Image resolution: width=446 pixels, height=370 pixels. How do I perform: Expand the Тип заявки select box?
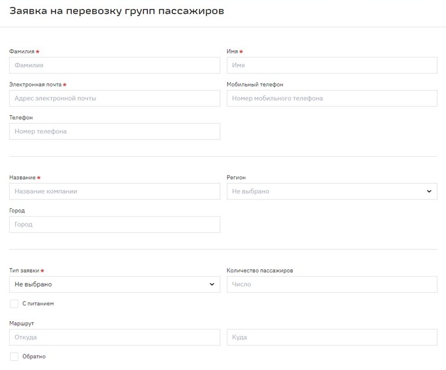pos(109,284)
